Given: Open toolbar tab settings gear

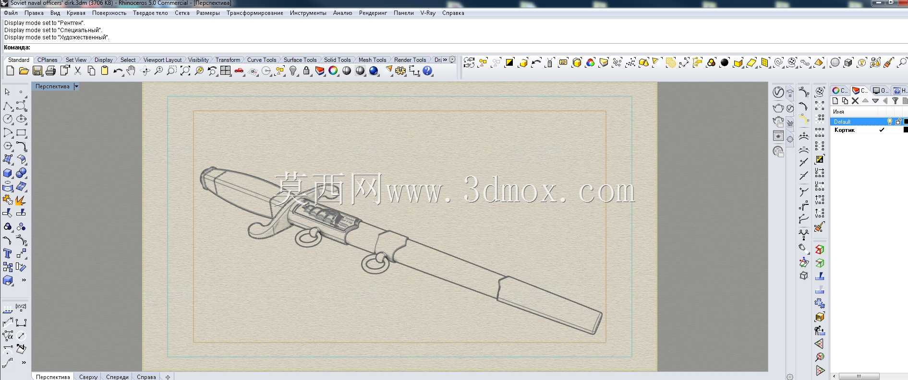Looking at the screenshot, I should [452, 59].
